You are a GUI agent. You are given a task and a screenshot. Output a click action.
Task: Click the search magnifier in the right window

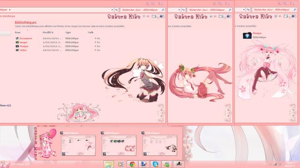(x=295, y=9)
